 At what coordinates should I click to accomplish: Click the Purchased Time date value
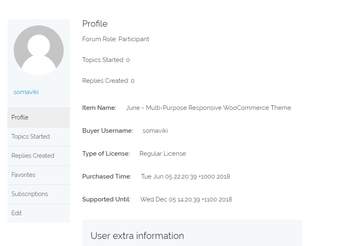185,176
